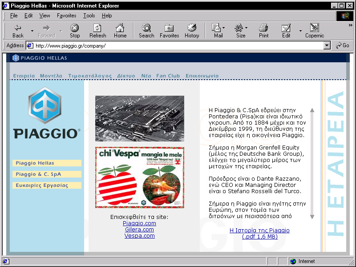This screenshot has height=267, width=356.
Task: Click the Go button beside address bar
Action: coord(343,45)
